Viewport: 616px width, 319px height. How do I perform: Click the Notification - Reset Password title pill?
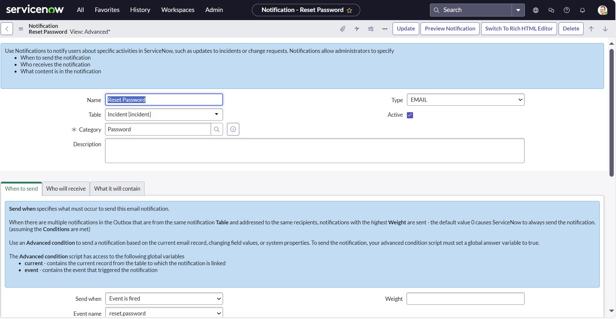pos(306,10)
